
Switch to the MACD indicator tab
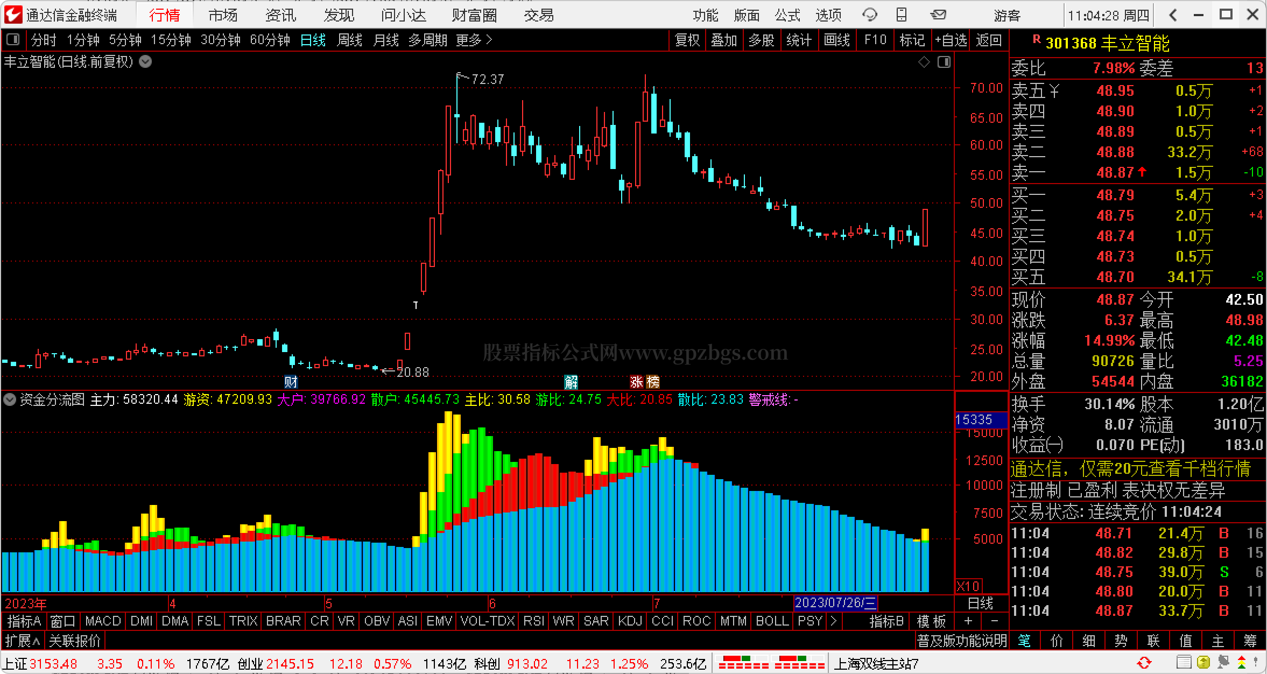[x=103, y=621]
